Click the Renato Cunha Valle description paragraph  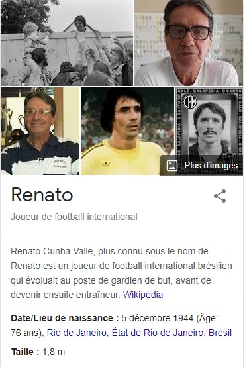pyautogui.click(x=121, y=273)
